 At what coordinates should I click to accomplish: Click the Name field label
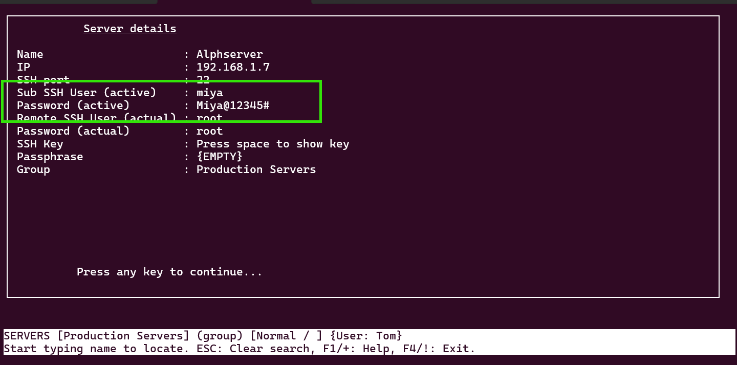pos(30,54)
